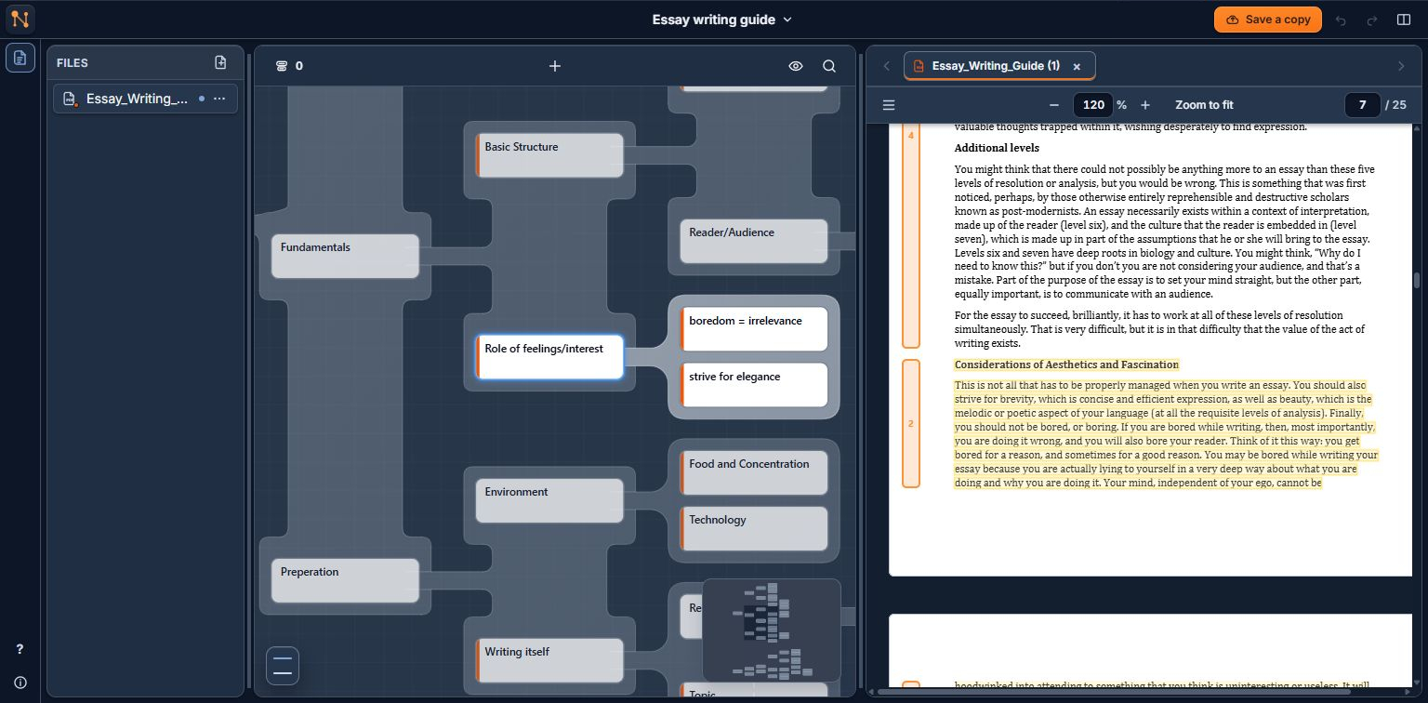Search the mind map with the magnifier icon

coord(829,66)
